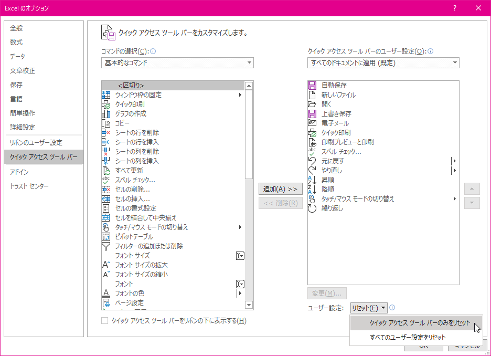This screenshot has height=356, width=491.
Task: Select Freeze Panes (ウィンドウ枠の固定) icon in command list
Action: pos(106,95)
